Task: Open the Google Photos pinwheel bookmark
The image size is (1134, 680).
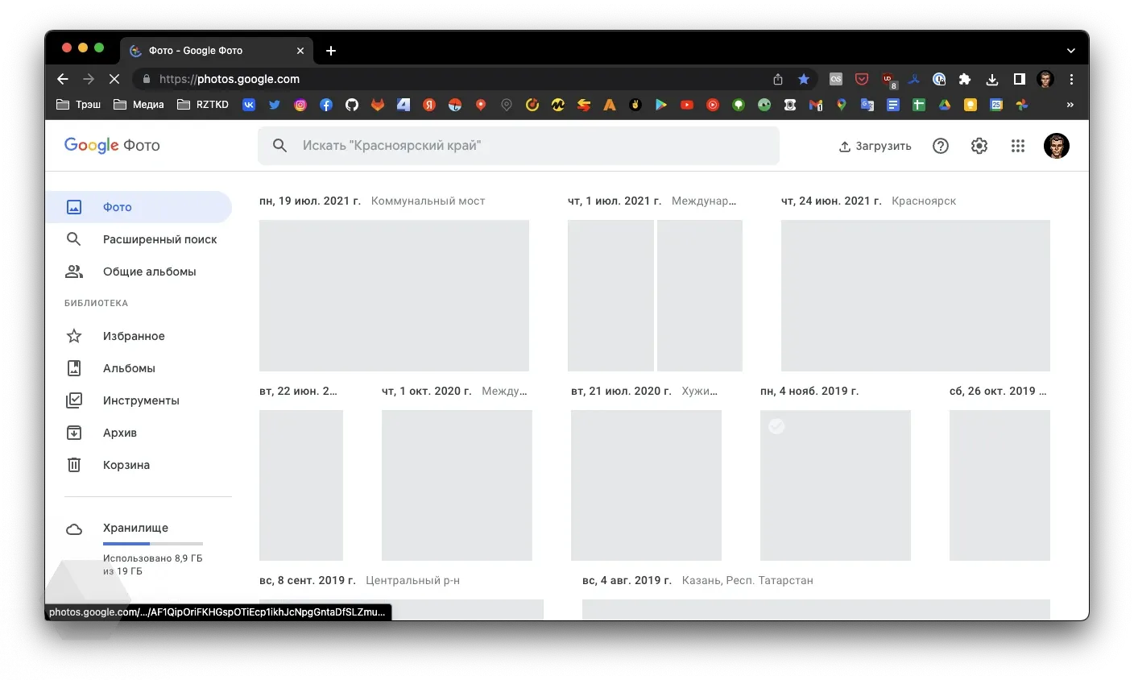Action: pyautogui.click(x=1022, y=105)
